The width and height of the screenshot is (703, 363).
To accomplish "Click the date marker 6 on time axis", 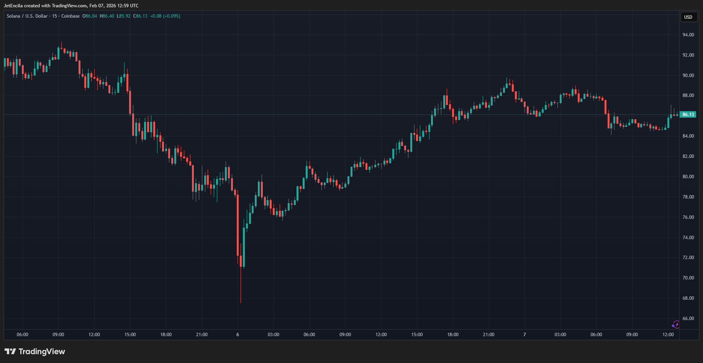I will tap(238, 335).
